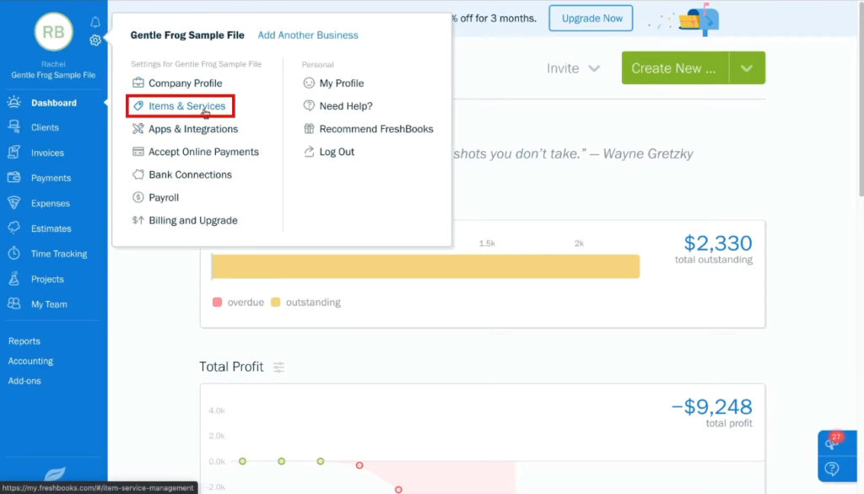Open the Add Another Business link
This screenshot has width=864, height=494.
click(308, 35)
